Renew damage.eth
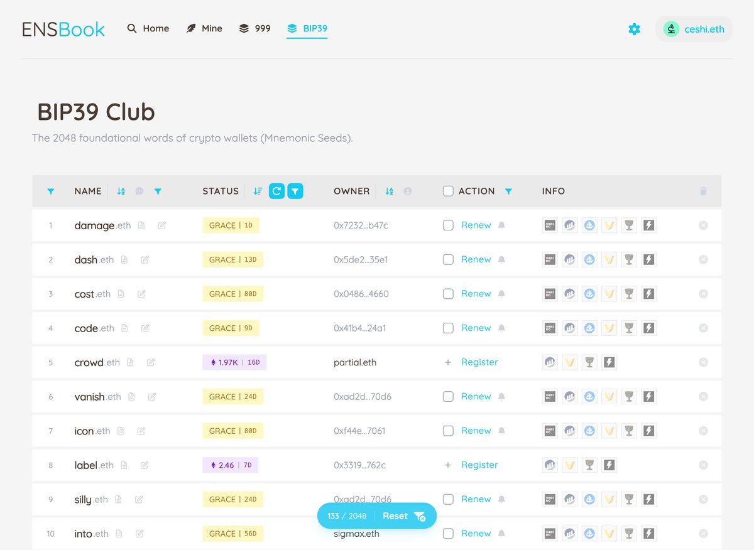The height and width of the screenshot is (550, 754). (476, 225)
